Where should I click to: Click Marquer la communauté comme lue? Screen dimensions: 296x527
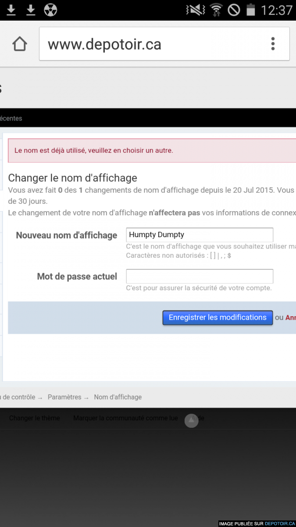click(x=125, y=418)
